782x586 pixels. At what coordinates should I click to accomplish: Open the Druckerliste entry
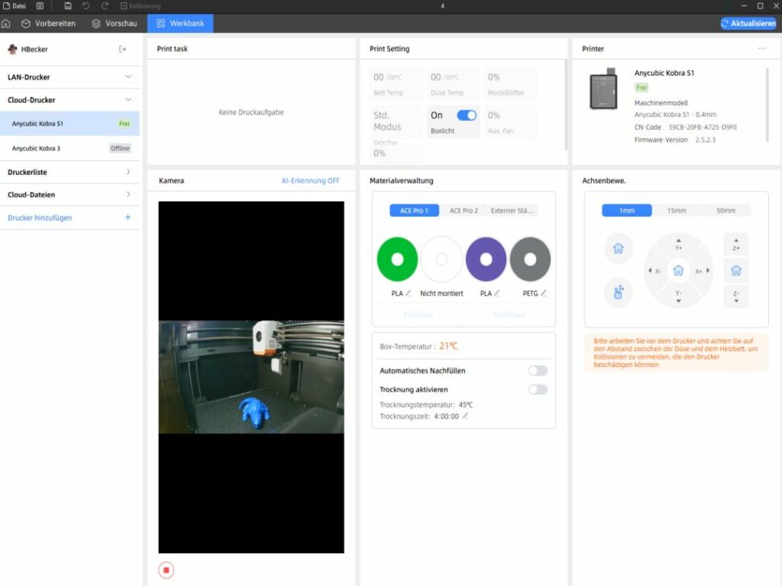70,172
